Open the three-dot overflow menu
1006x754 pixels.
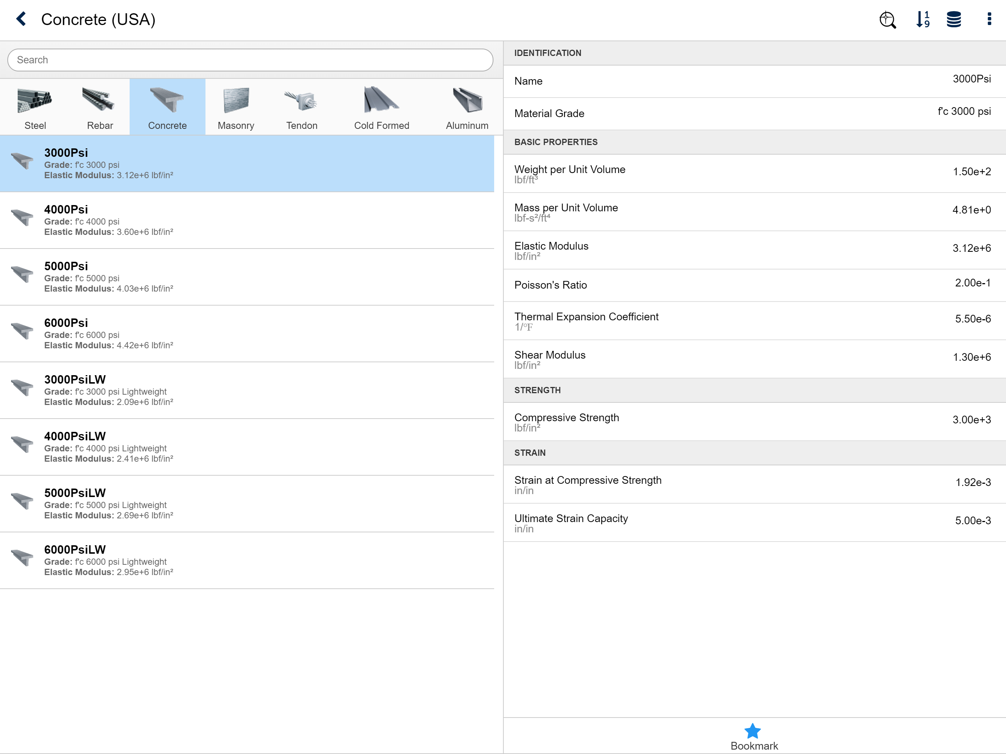(989, 19)
